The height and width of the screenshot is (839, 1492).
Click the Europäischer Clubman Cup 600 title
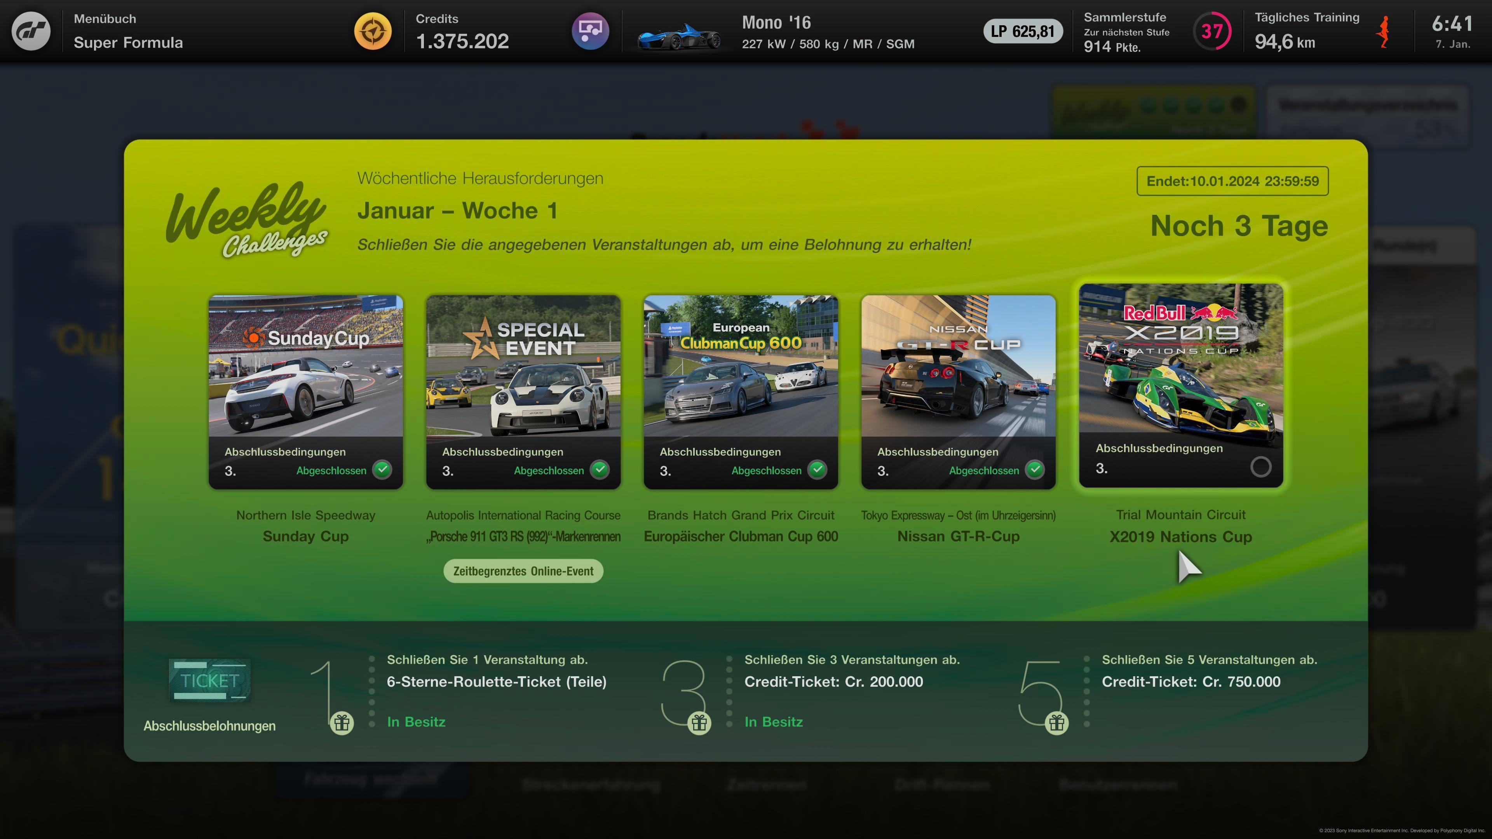[741, 537]
